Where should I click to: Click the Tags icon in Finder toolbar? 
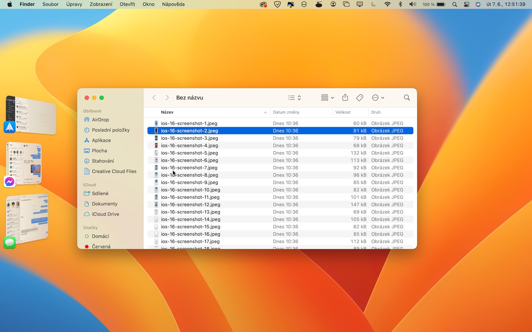[359, 97]
